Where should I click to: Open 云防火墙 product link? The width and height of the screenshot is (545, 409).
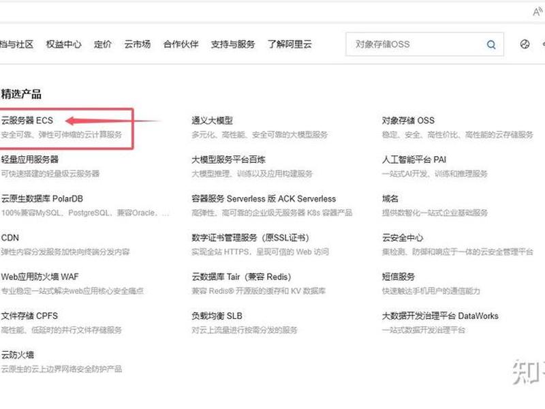pyautogui.click(x=18, y=354)
